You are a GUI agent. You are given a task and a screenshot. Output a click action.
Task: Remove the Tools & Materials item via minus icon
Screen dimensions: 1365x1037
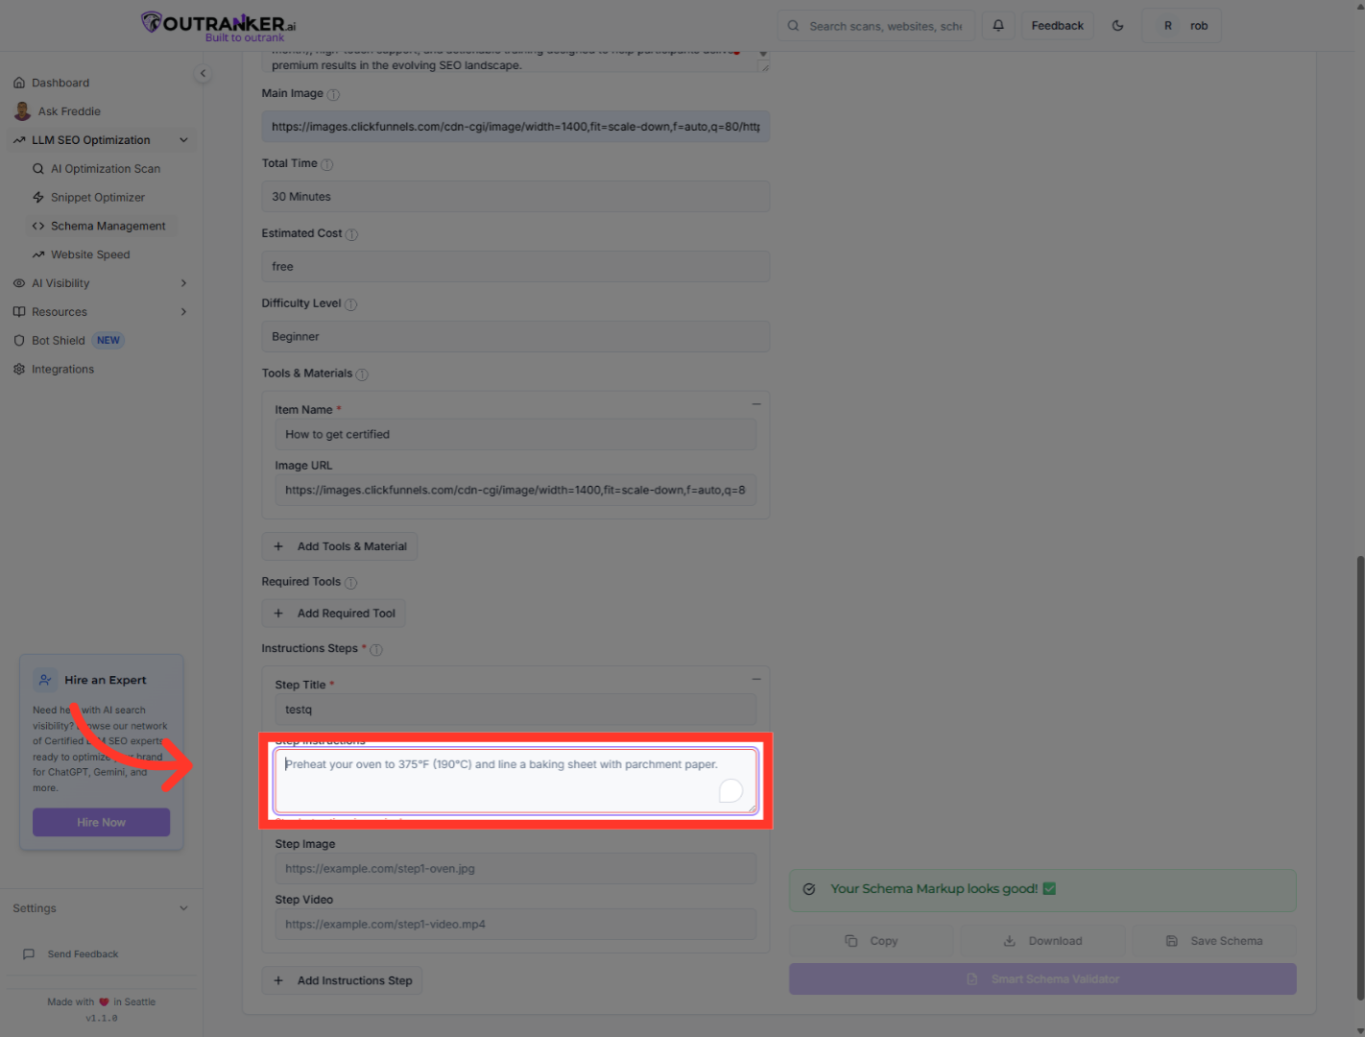click(x=756, y=404)
